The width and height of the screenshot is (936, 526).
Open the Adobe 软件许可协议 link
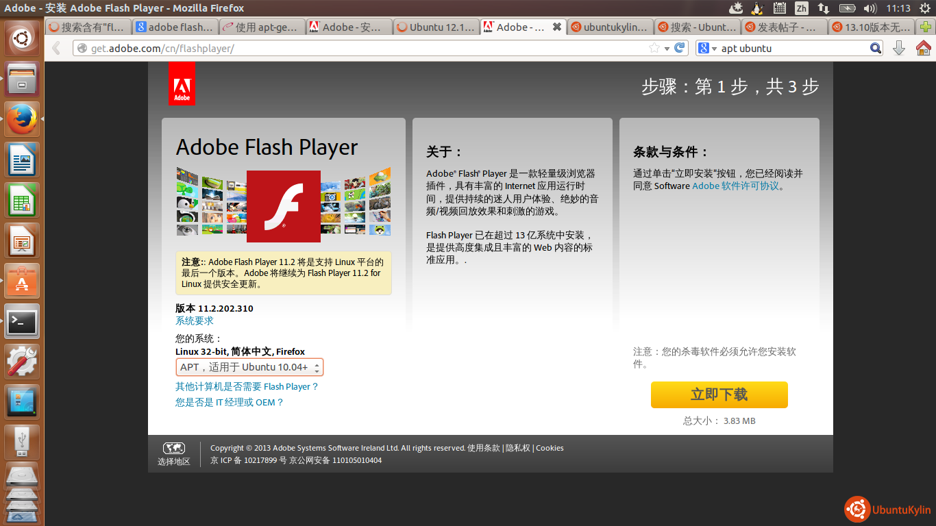point(735,186)
